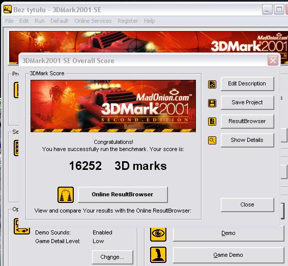Image resolution: width=288 pixels, height=266 pixels.
Task: Click the Game Demo joystick icon
Action: [158, 255]
